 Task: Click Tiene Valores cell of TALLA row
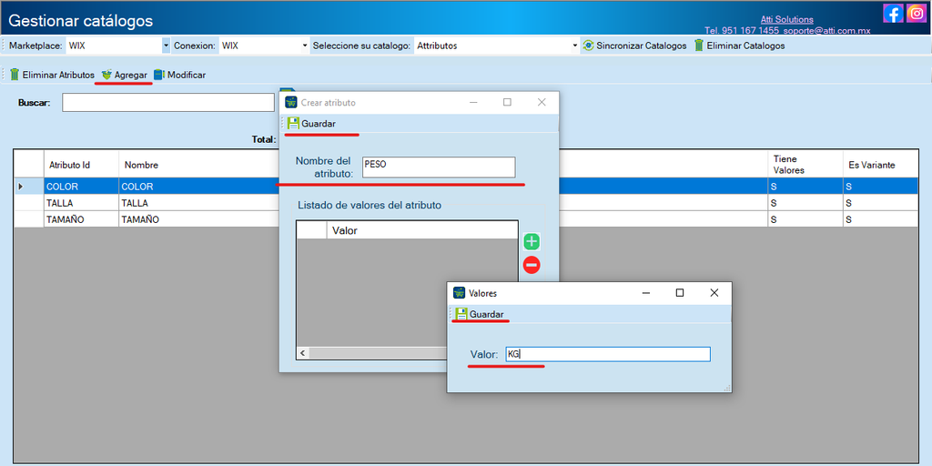(x=805, y=203)
